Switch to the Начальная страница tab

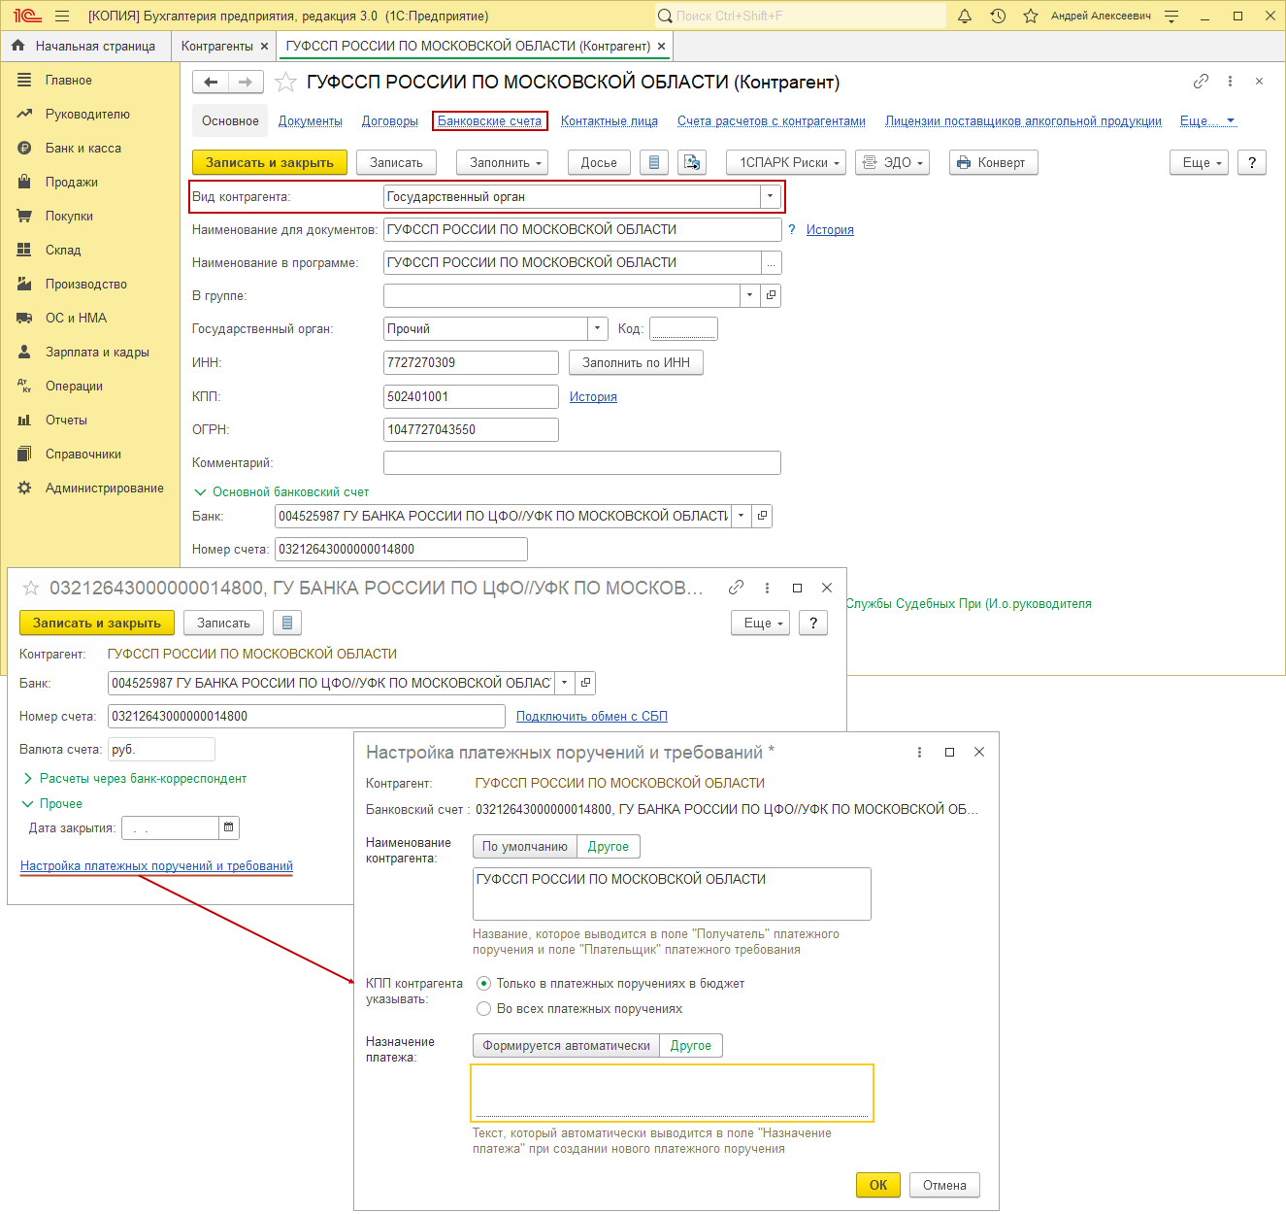point(85,46)
